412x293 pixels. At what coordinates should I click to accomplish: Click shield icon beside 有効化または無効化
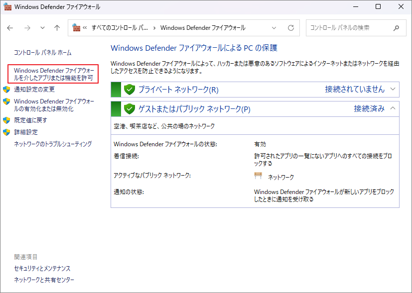[x=6, y=101]
